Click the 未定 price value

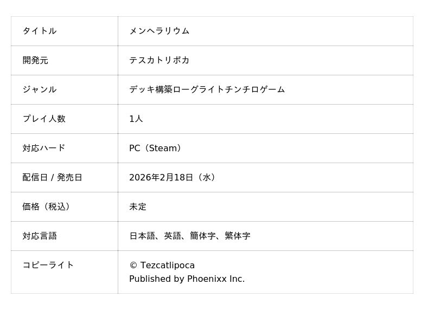[138, 206]
